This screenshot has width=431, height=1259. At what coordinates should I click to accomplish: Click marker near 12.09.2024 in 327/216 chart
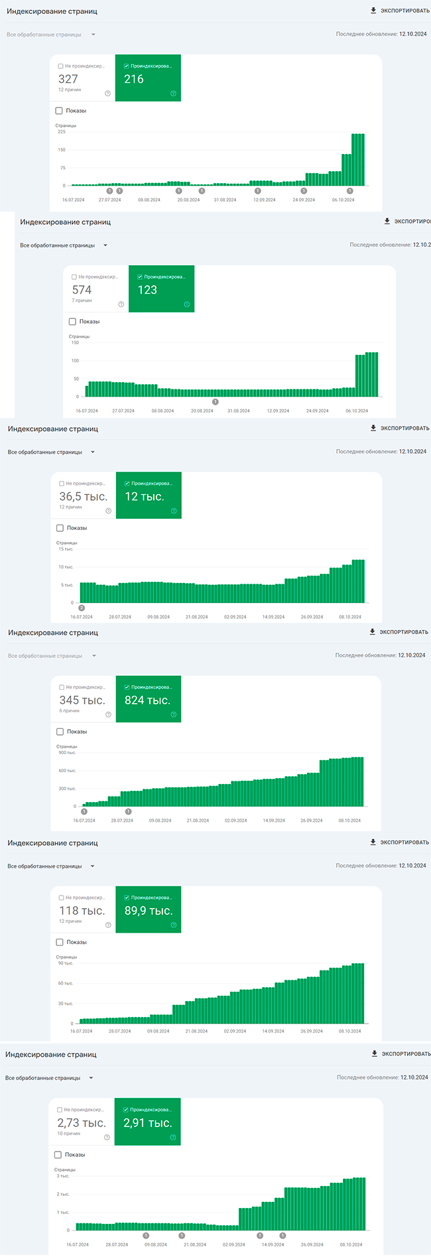click(x=257, y=191)
